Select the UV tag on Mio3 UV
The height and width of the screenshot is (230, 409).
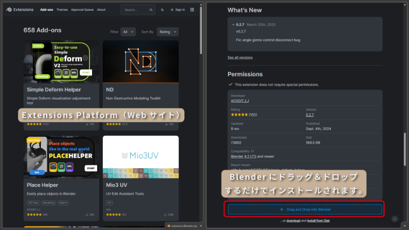[109, 202]
